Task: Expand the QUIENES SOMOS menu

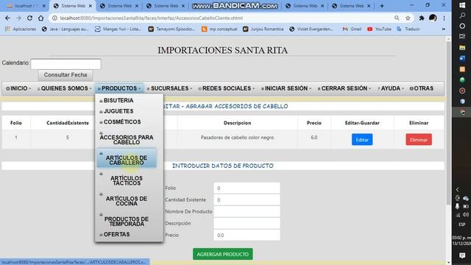Action: click(64, 88)
